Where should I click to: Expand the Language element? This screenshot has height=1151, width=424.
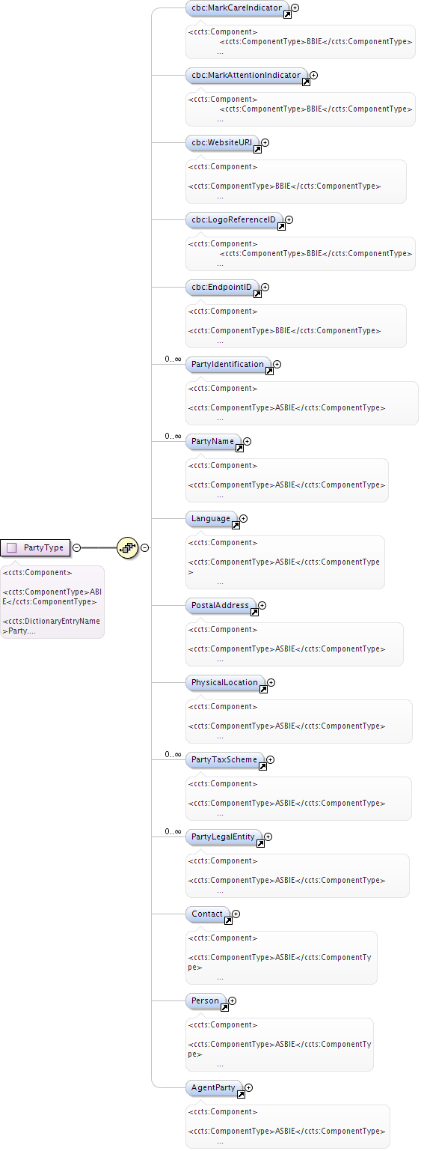coord(243,518)
